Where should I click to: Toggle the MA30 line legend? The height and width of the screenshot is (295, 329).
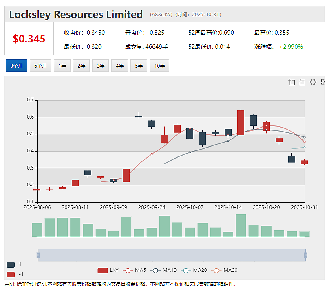tap(224, 270)
